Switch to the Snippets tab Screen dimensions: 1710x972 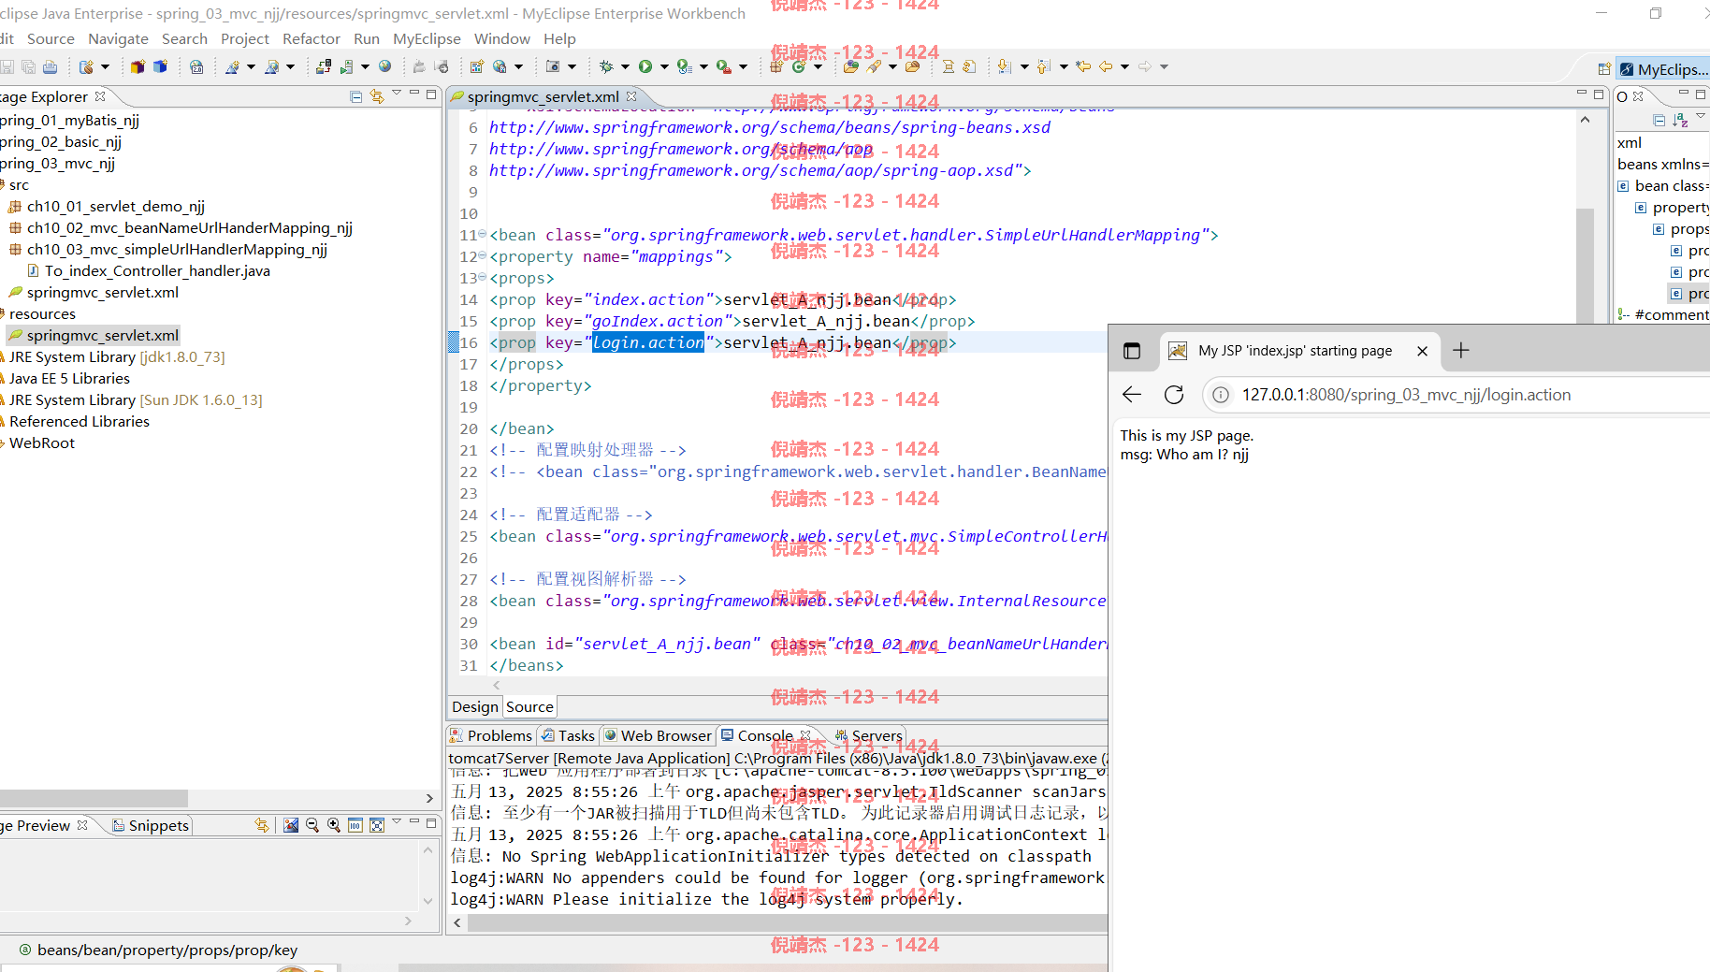tap(151, 825)
